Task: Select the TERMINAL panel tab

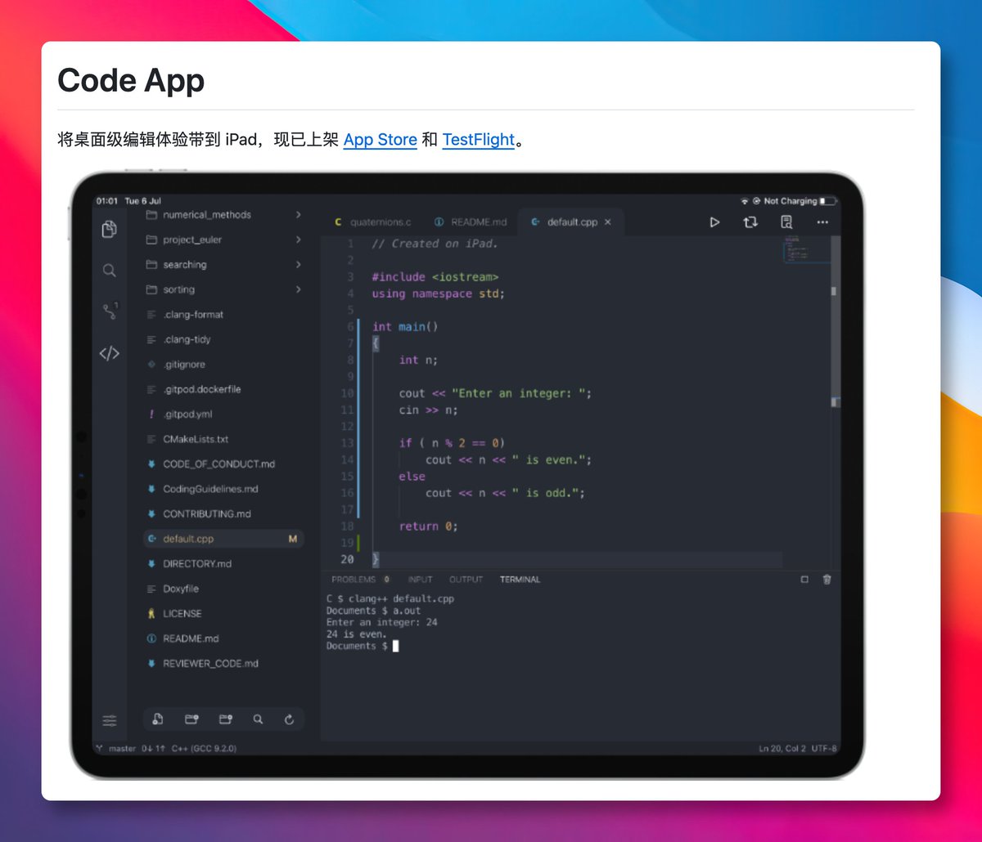Action: click(520, 580)
